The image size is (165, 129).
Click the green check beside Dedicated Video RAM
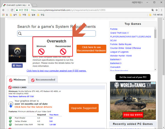[x=10, y=125]
